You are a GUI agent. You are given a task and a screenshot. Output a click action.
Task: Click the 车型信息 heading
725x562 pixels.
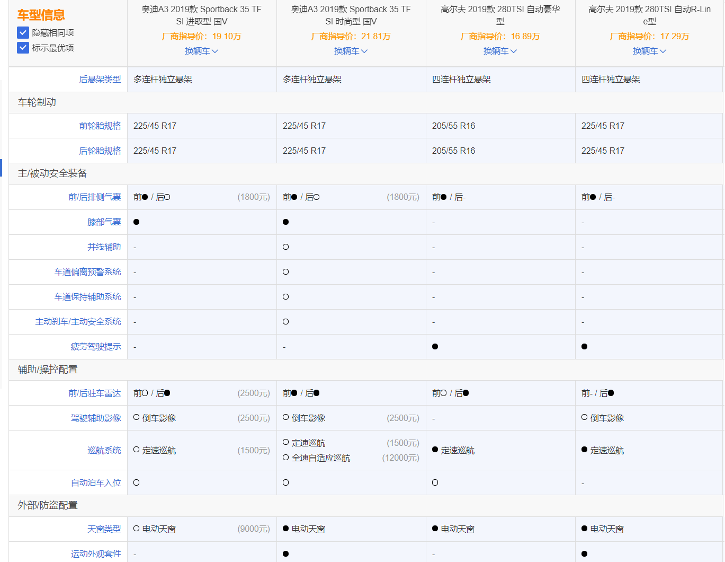pos(41,15)
